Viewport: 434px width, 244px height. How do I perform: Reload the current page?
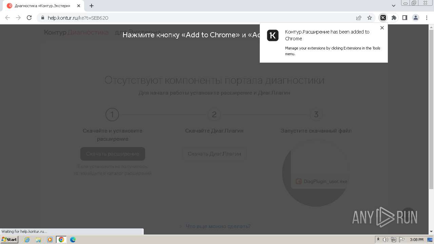[x=29, y=18]
